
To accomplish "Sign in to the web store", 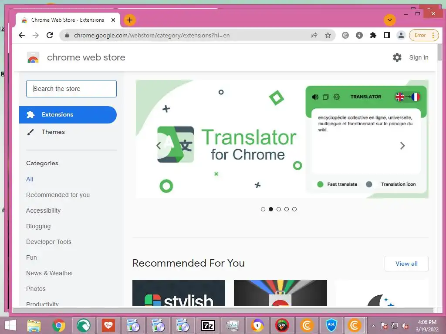I will pos(419,57).
